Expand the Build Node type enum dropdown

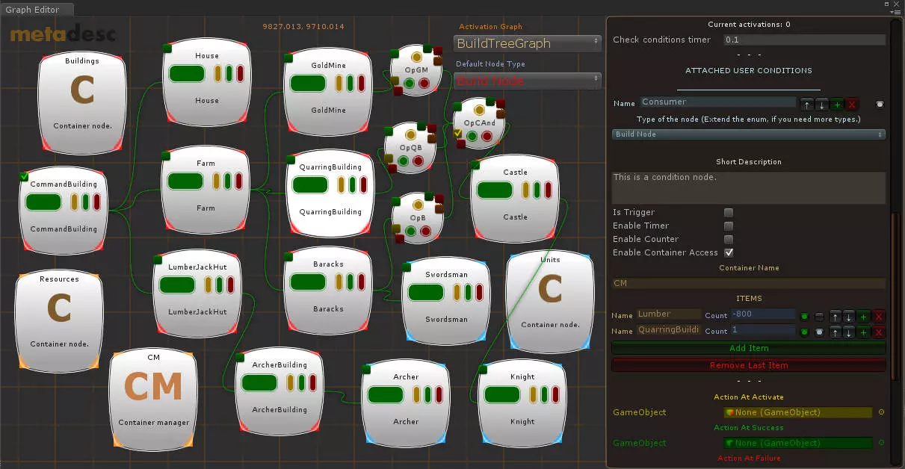click(749, 134)
